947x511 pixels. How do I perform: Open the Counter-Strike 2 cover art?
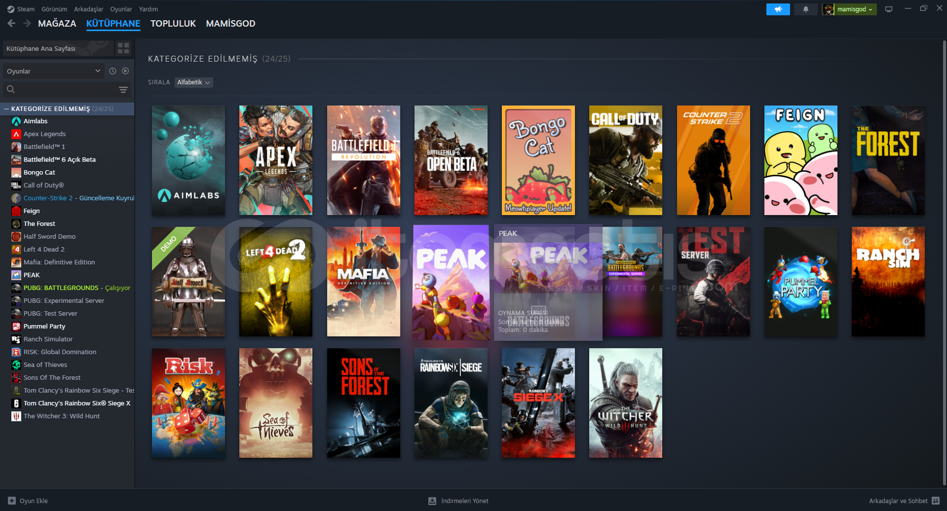pyautogui.click(x=714, y=160)
